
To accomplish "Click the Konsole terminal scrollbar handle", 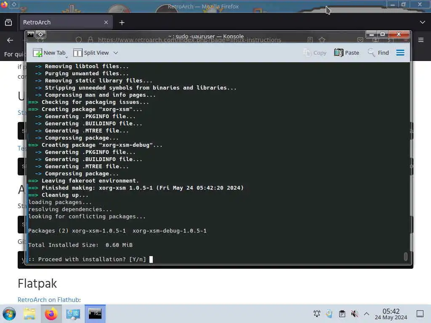I will point(406,256).
